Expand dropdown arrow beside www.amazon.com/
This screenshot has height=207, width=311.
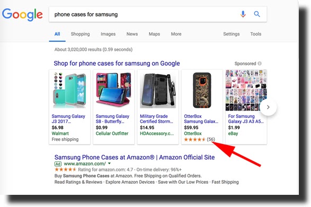pos(109,164)
